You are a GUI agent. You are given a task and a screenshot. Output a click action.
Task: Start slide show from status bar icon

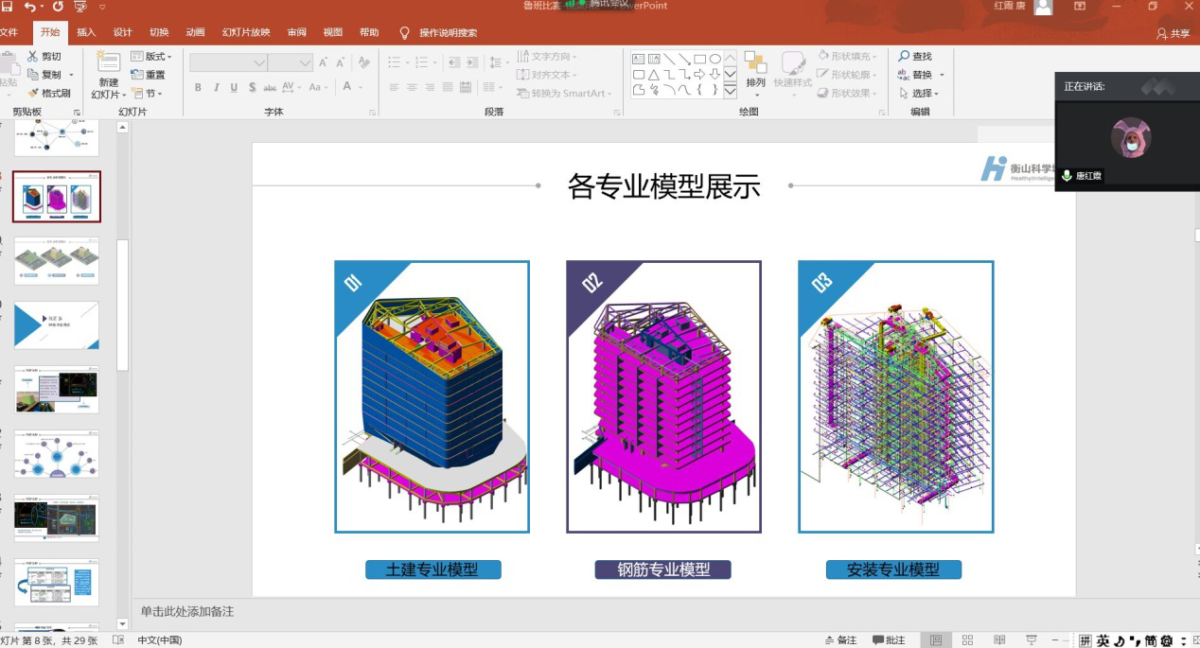[x=1032, y=640]
